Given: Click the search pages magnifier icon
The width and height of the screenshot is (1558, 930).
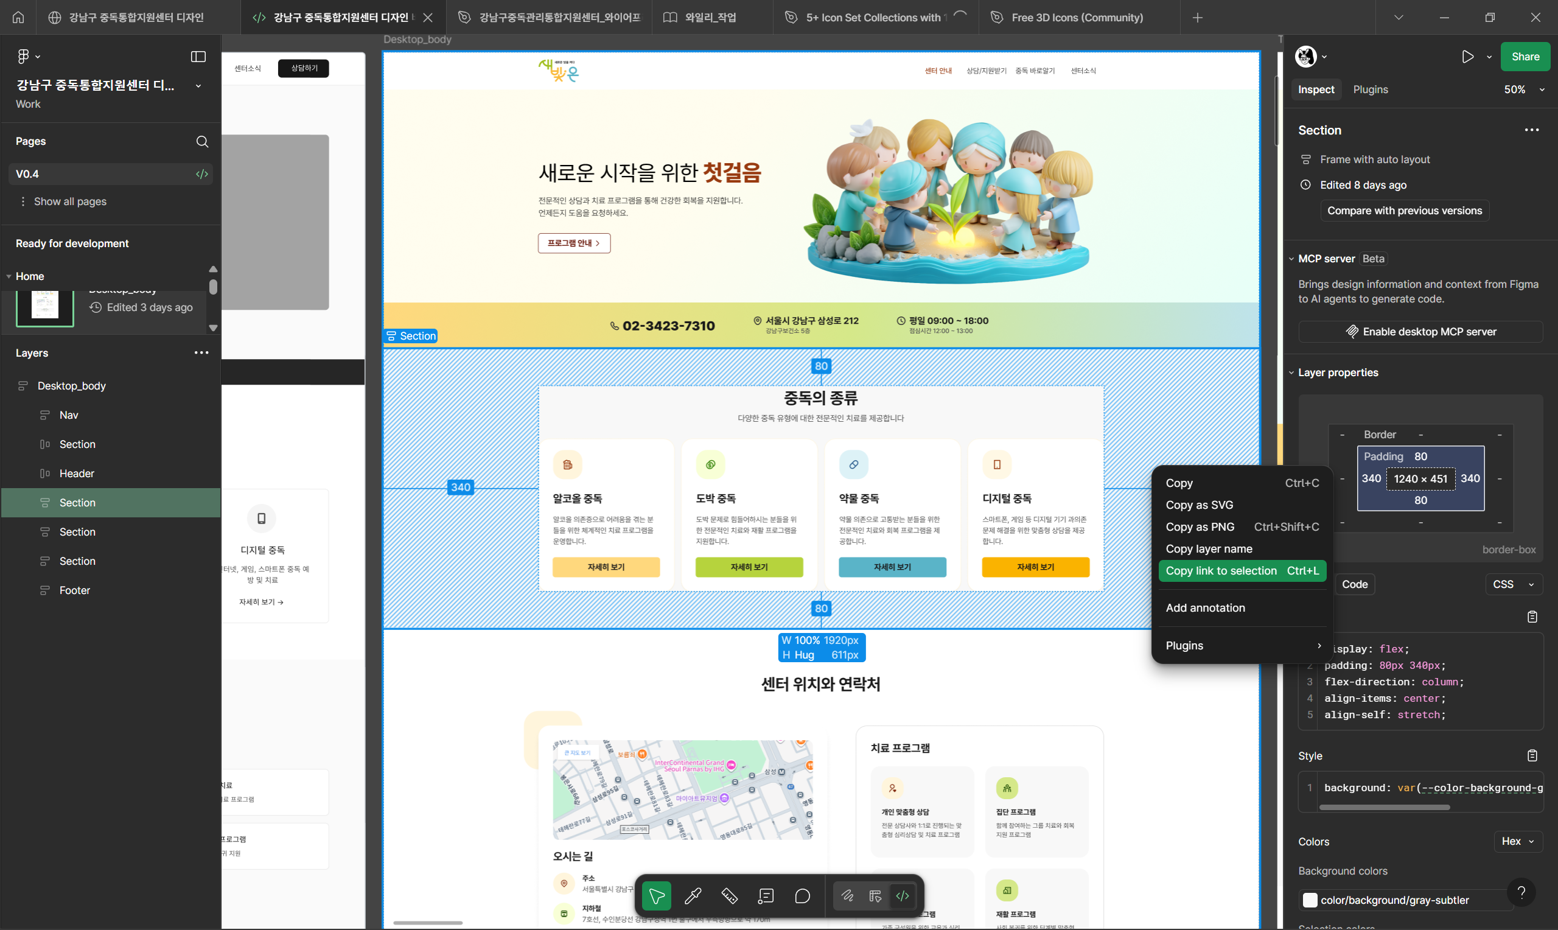Looking at the screenshot, I should pyautogui.click(x=201, y=141).
